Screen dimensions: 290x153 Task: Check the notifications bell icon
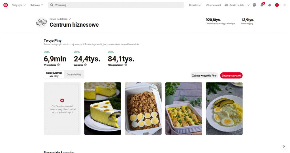tap(262, 5)
